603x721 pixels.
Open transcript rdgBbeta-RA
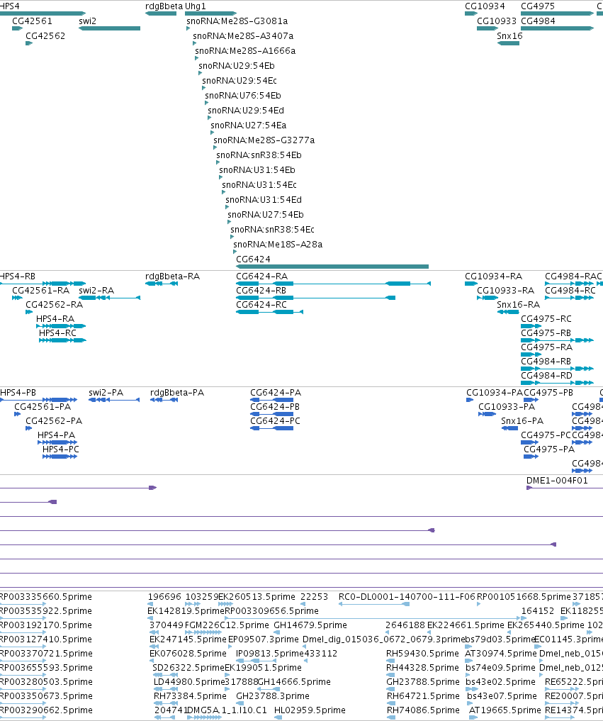(x=172, y=276)
